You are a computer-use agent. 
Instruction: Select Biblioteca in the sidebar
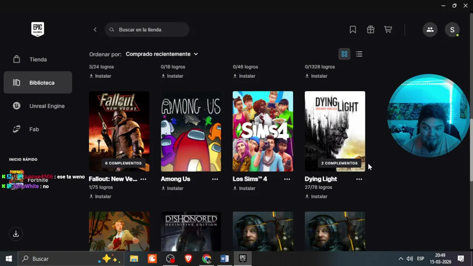coord(38,83)
